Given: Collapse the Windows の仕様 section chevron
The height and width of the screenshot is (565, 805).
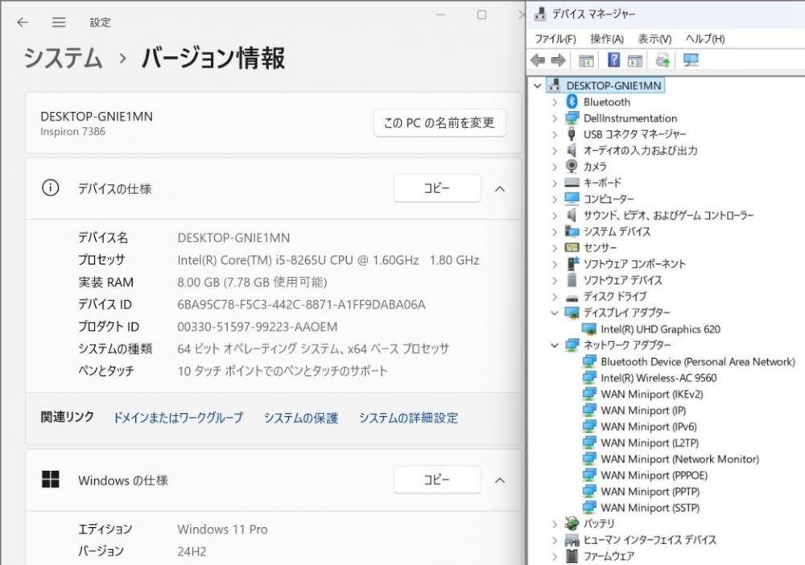Looking at the screenshot, I should tap(500, 480).
